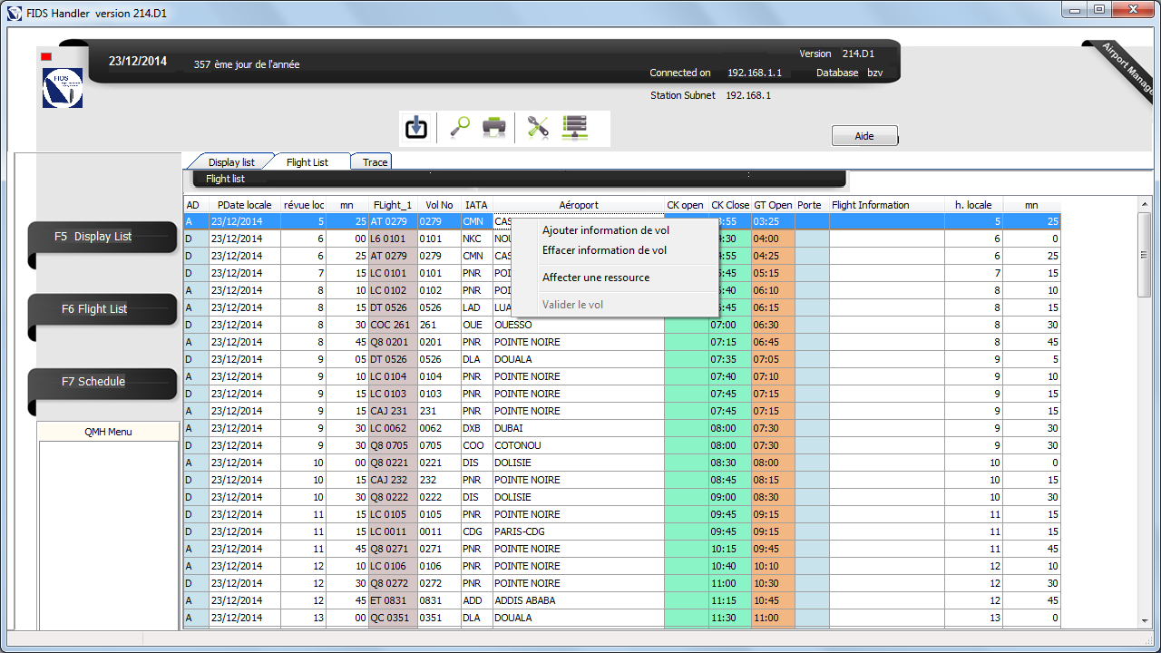1161x653 pixels.
Task: Open settings via wrench and screwdriver icon
Action: [538, 129]
